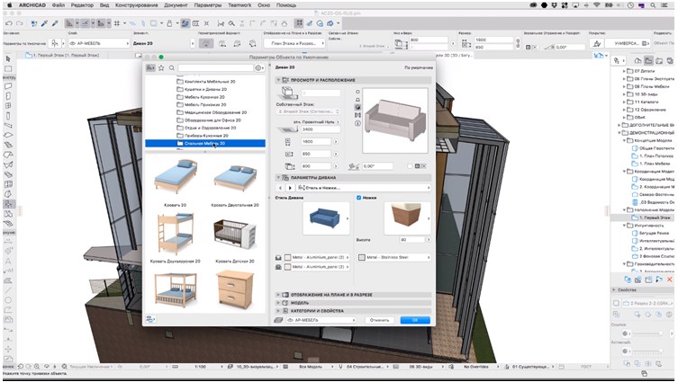
Task: Expand the ОТОБРАЖЕНИЕ НА ПЛАНЕ И В РАЗРЕЗЕ section
Action: coord(278,295)
